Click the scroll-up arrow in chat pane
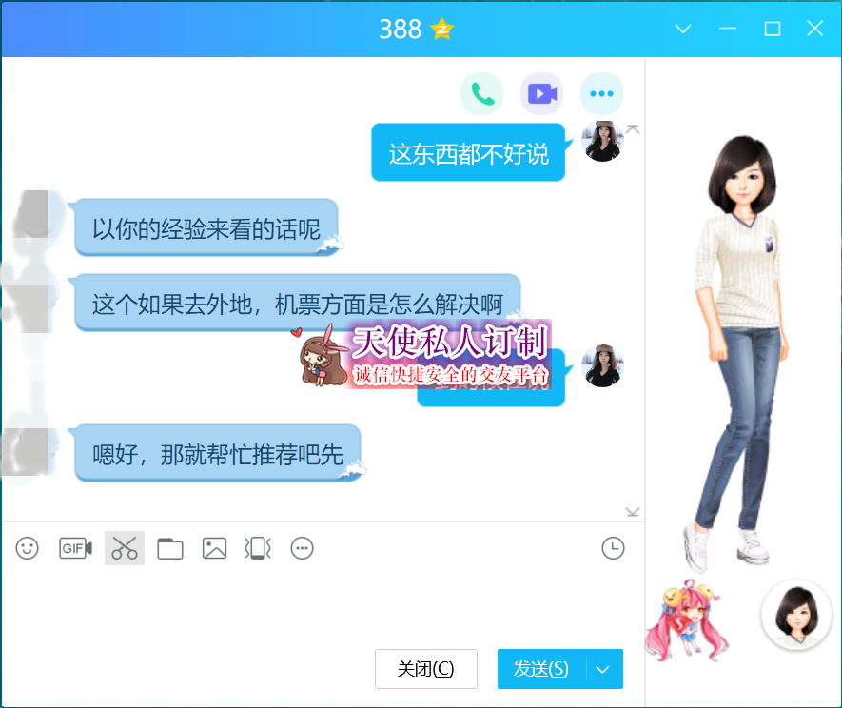 pos(633,129)
